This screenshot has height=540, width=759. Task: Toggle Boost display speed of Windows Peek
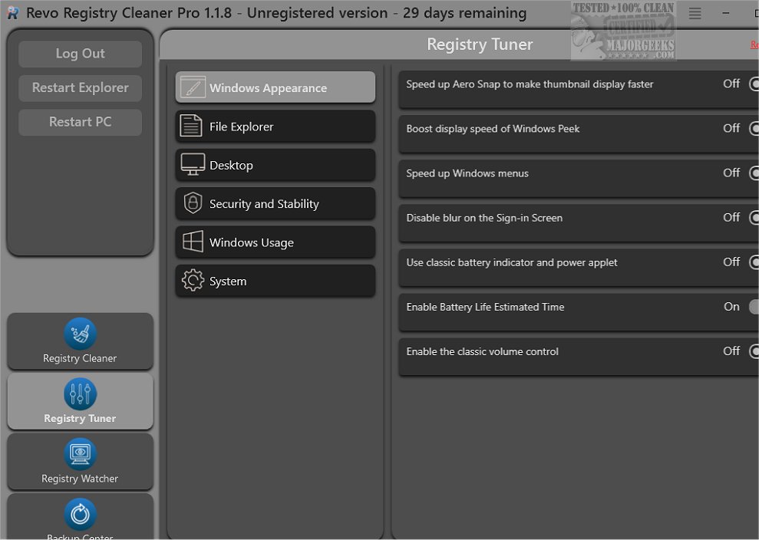[754, 128]
